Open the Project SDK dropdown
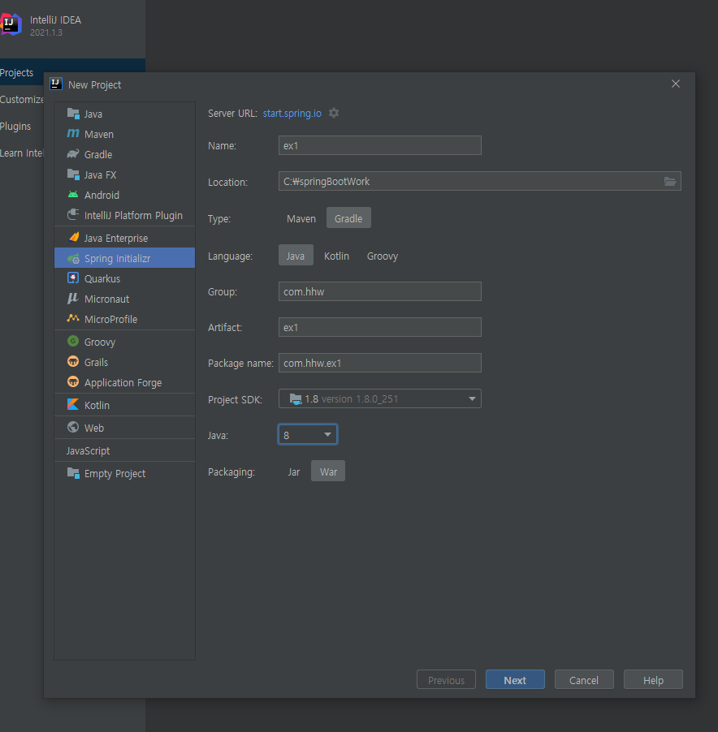Screen dimensions: 718x732 click(380, 398)
